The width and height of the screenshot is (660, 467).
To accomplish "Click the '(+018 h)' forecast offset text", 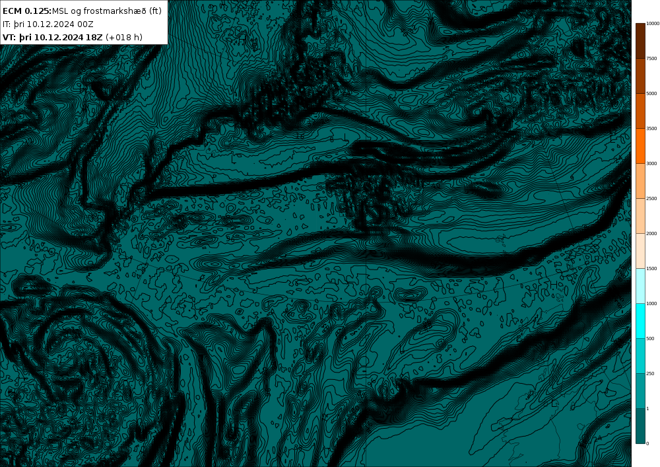I will point(124,38).
